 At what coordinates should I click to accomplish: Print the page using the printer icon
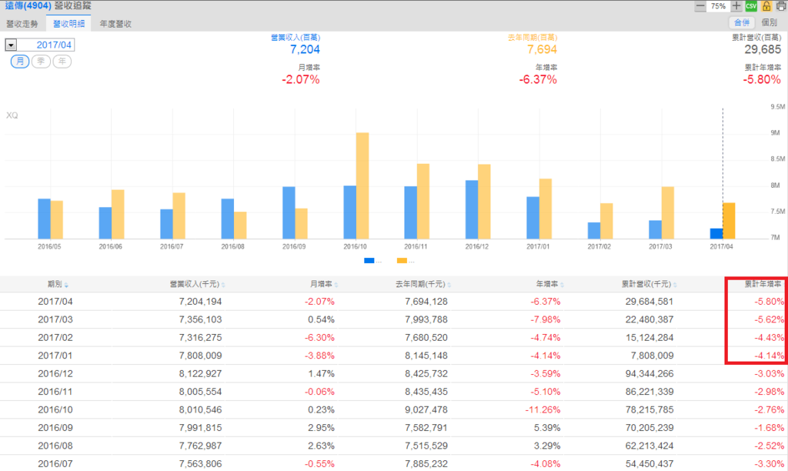tap(782, 6)
